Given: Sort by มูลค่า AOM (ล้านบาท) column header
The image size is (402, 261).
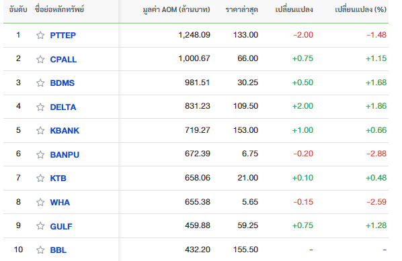Looking at the screenshot, I should point(176,9).
